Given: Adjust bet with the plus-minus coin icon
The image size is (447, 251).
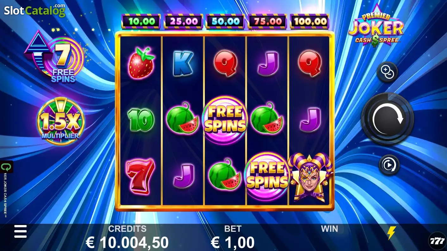Looking at the screenshot, I should click(x=387, y=72).
